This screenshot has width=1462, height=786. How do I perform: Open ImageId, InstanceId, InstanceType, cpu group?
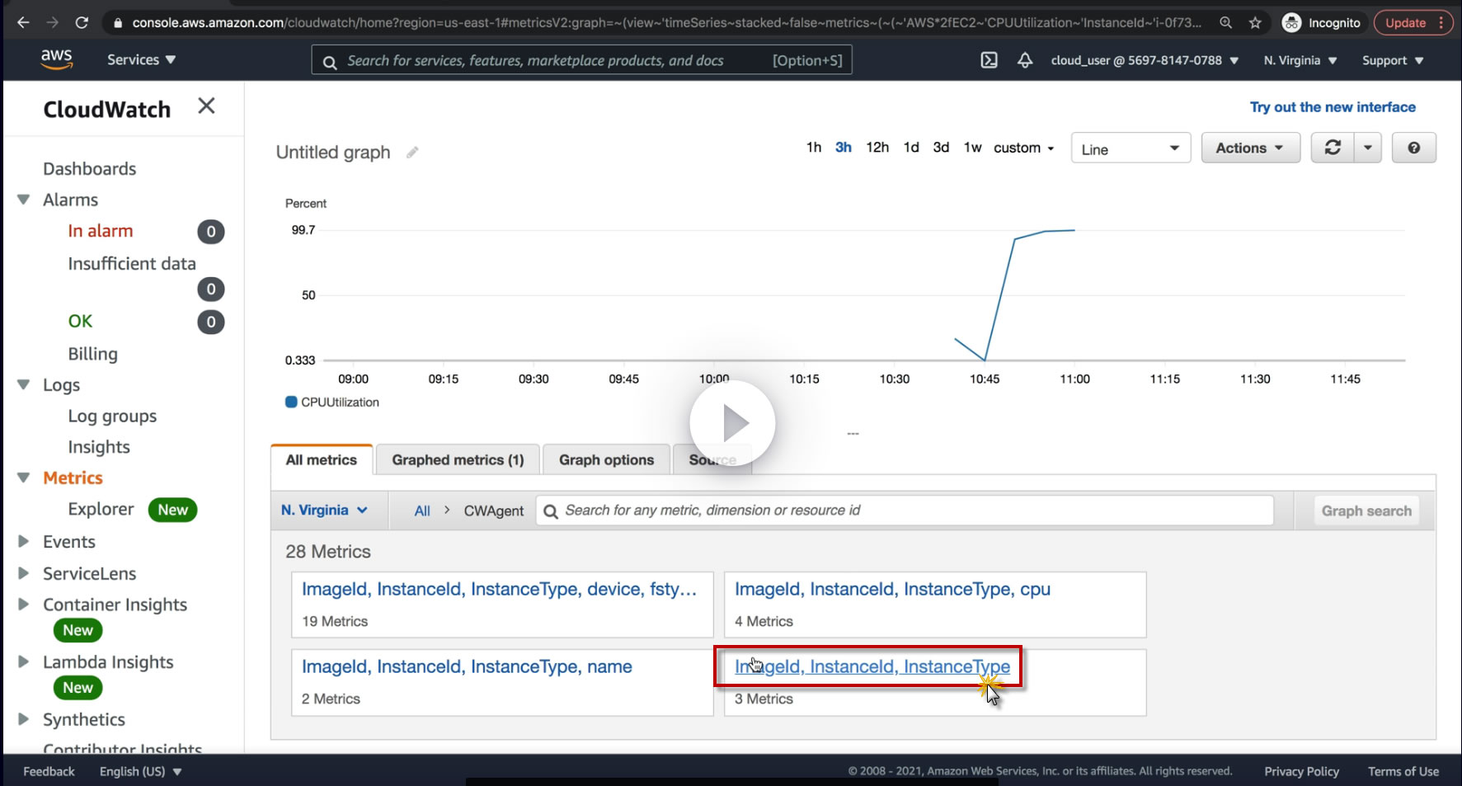892,589
